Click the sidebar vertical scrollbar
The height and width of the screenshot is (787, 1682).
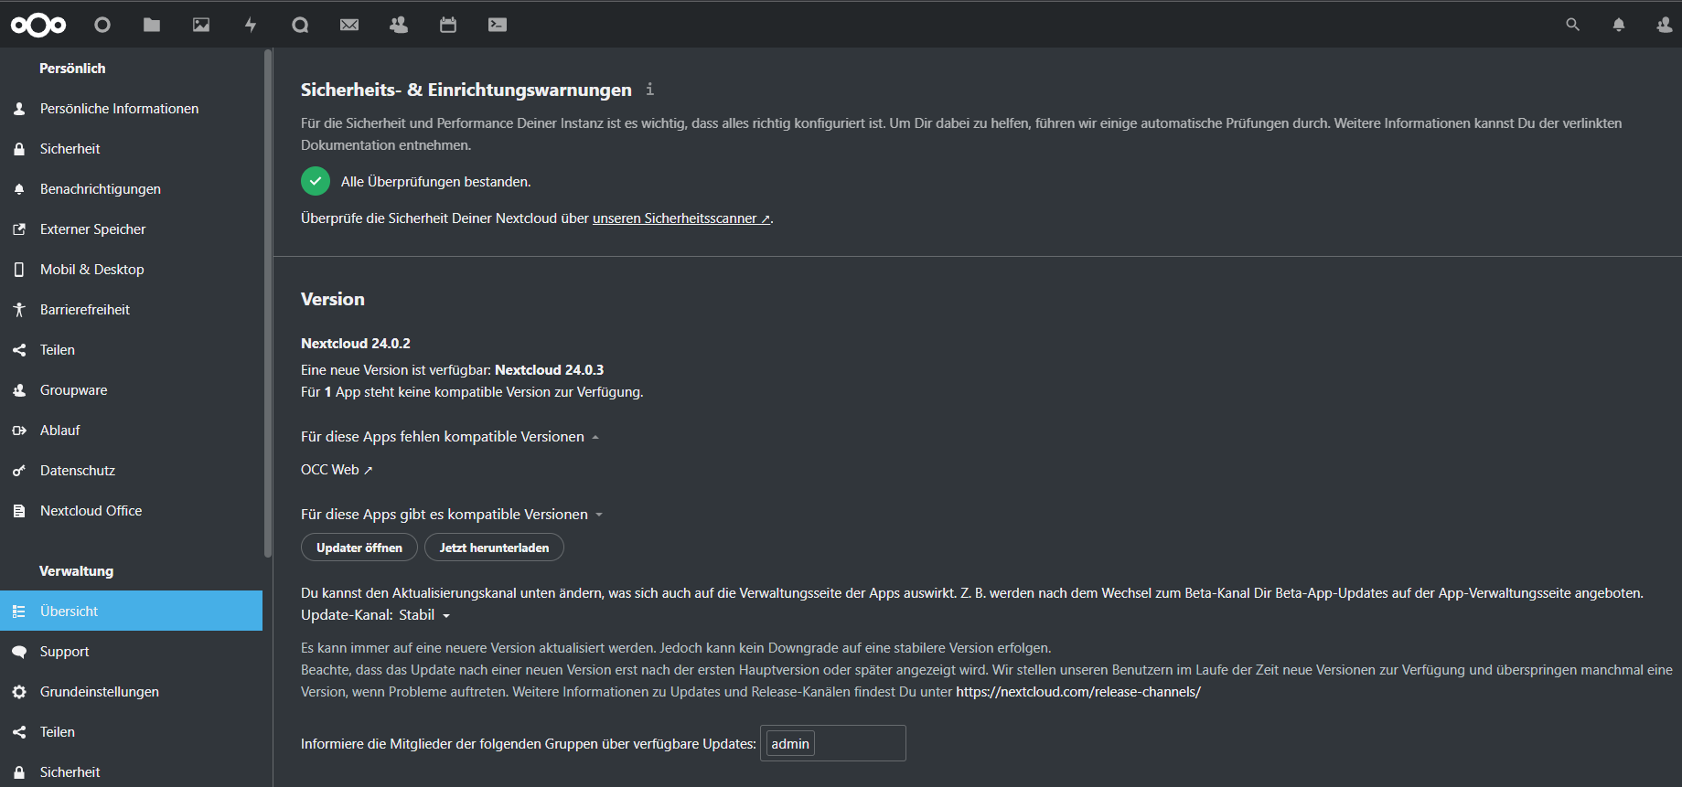click(x=268, y=304)
